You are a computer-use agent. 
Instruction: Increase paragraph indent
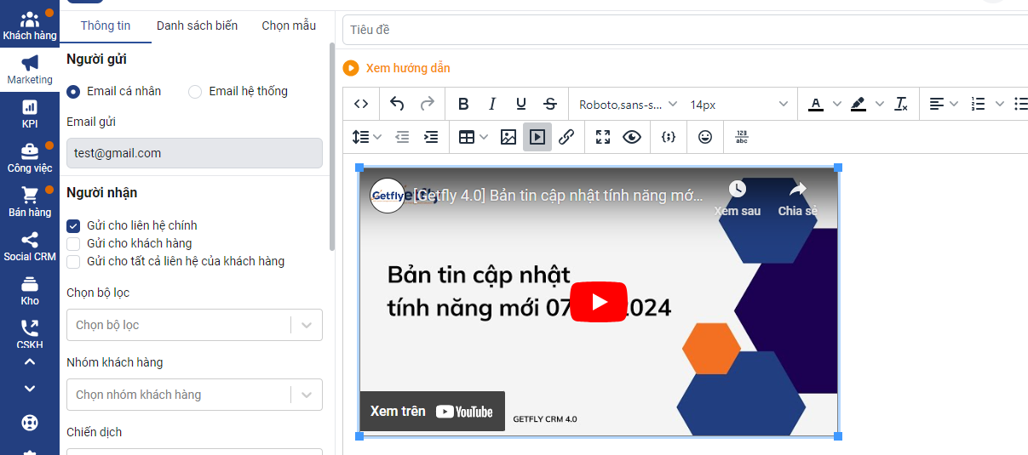tap(431, 137)
